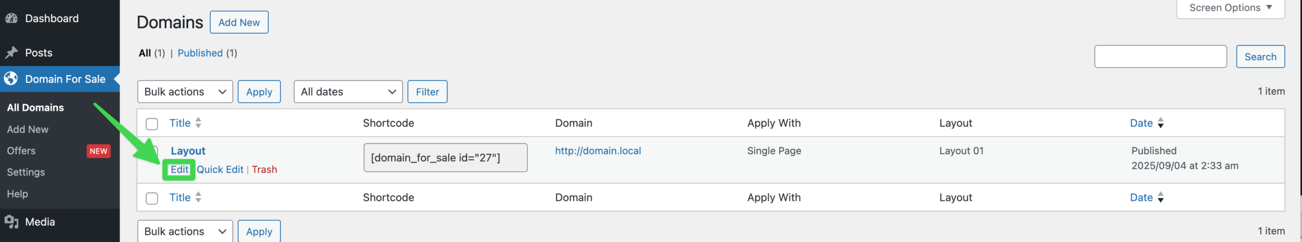Click the Add New button beside Domains
Image resolution: width=1302 pixels, height=242 pixels.
point(239,22)
